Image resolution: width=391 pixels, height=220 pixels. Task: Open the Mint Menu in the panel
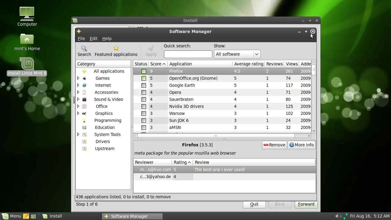tap(12, 216)
